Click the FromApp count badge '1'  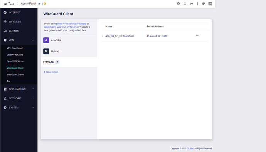pos(57,62)
